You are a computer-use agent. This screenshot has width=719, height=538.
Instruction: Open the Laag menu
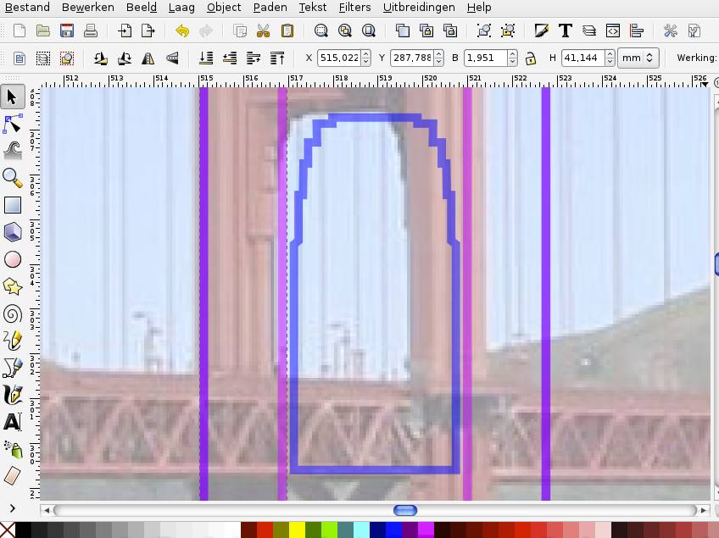(x=181, y=8)
